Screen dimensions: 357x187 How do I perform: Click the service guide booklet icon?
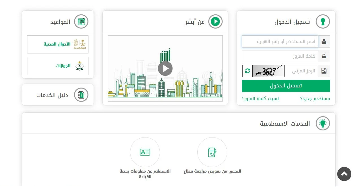click(81, 95)
